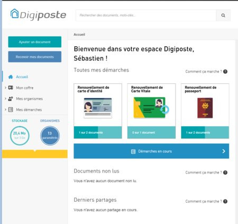Image resolution: width=238 pixels, height=224 pixels.
Task: Expand the Mes démarches tree arrow
Action: click(x=5, y=109)
